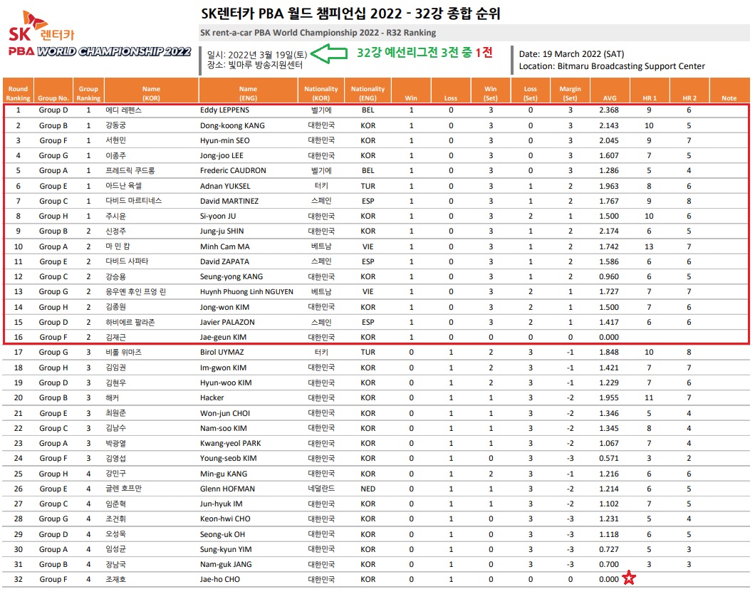Click the name 'Jae-ho CHO'
The height and width of the screenshot is (594, 755).
pos(219,580)
